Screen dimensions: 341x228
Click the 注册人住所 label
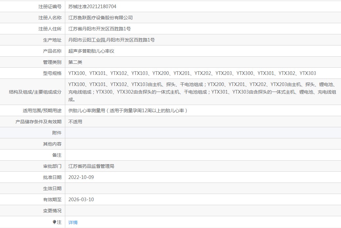50,29
